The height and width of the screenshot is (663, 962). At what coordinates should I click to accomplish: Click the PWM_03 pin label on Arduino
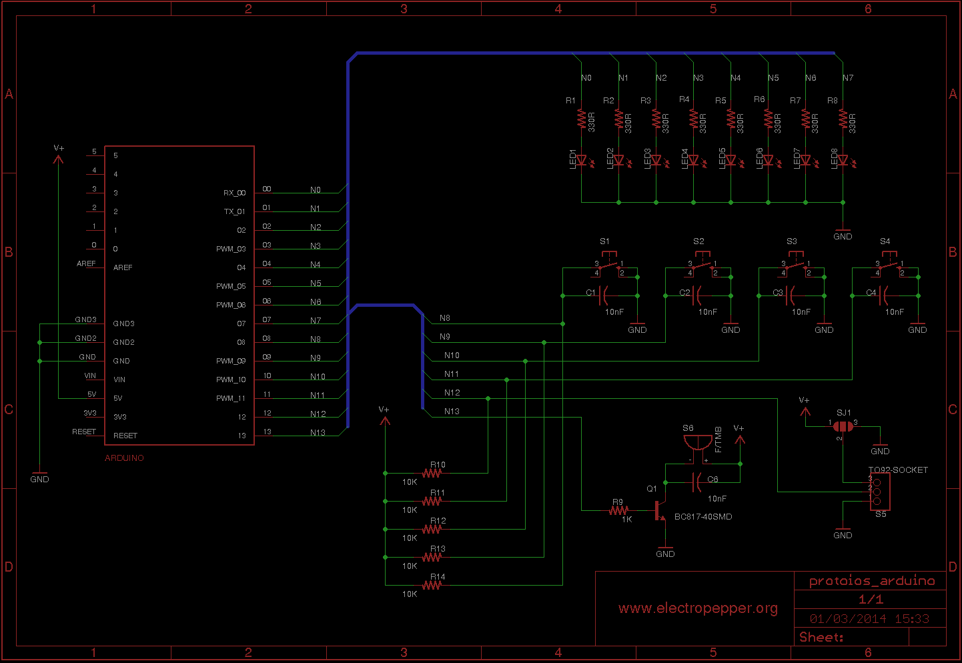[231, 249]
